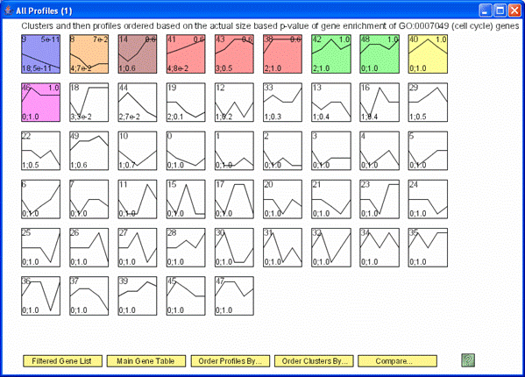Open profile 29 thumbnail
Viewport: 525px width, 377px height.
point(428,103)
